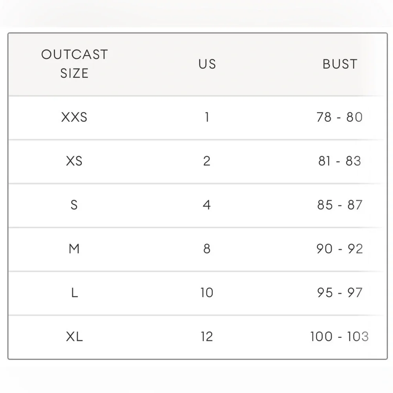This screenshot has height=393, width=393.
Task: Select the S size cell
Action: [x=74, y=205]
